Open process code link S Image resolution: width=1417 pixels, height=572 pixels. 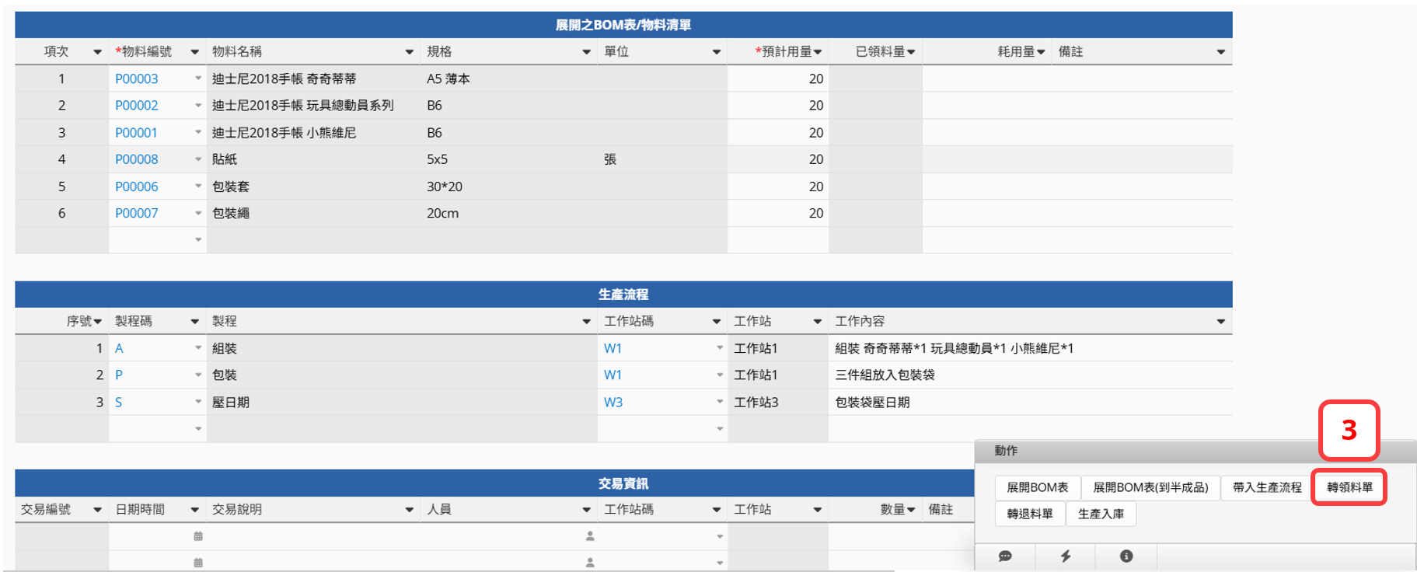119,403
